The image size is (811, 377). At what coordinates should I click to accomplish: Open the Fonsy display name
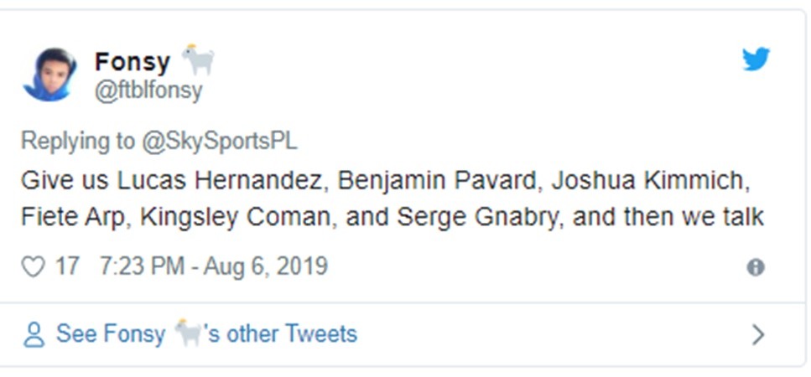pyautogui.click(x=133, y=62)
